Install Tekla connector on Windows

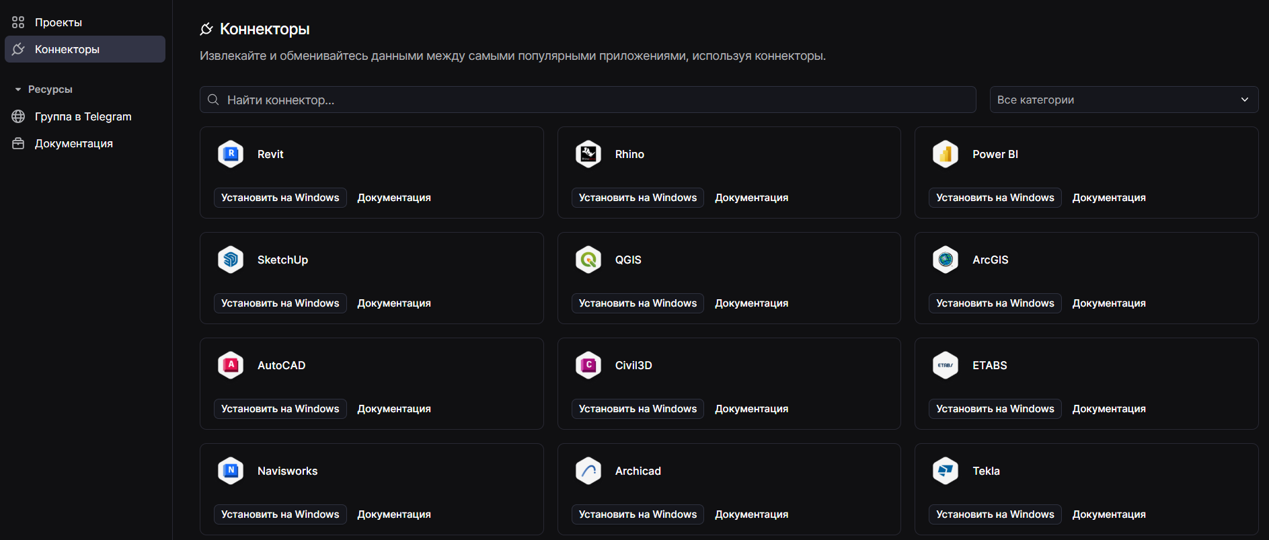point(995,514)
